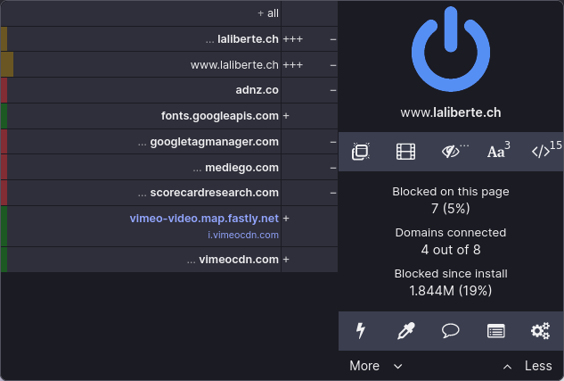Toggle JavaScript blocking code icon
The width and height of the screenshot is (564, 381).
tap(544, 152)
